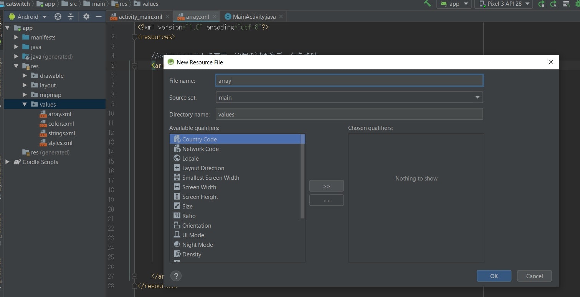
Task: Select styles.xml in the project tree
Action: coord(56,143)
